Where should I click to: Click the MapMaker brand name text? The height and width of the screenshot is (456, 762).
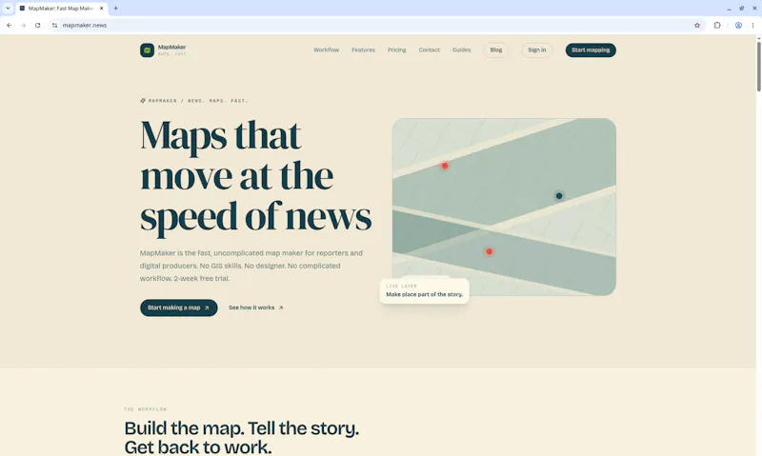tap(172, 47)
